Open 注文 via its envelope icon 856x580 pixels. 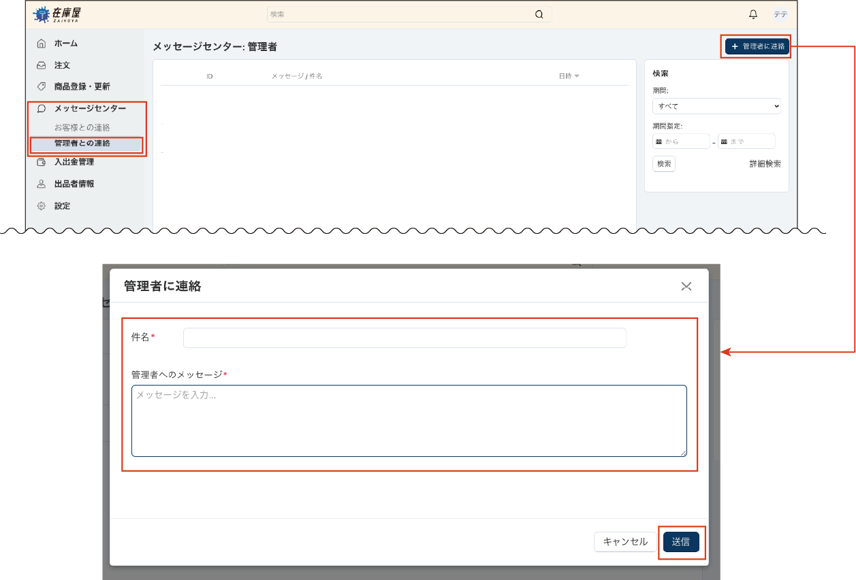pos(41,64)
